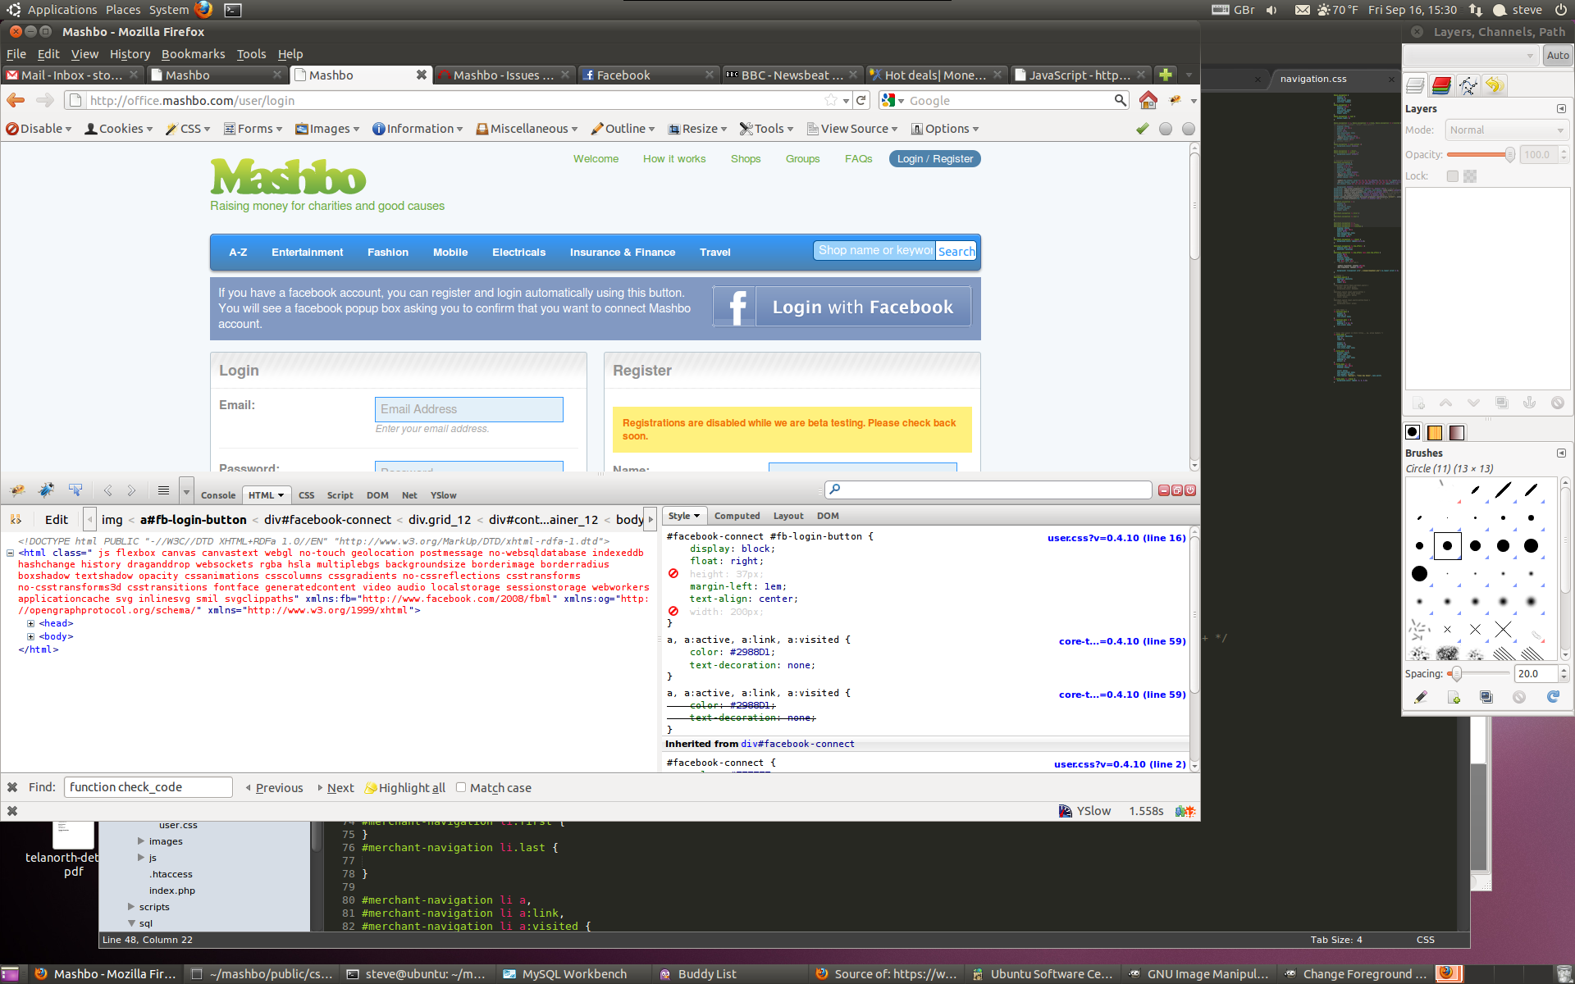Screen dimensions: 1575x984
Task: Click the Email Address input field
Action: pyautogui.click(x=468, y=409)
